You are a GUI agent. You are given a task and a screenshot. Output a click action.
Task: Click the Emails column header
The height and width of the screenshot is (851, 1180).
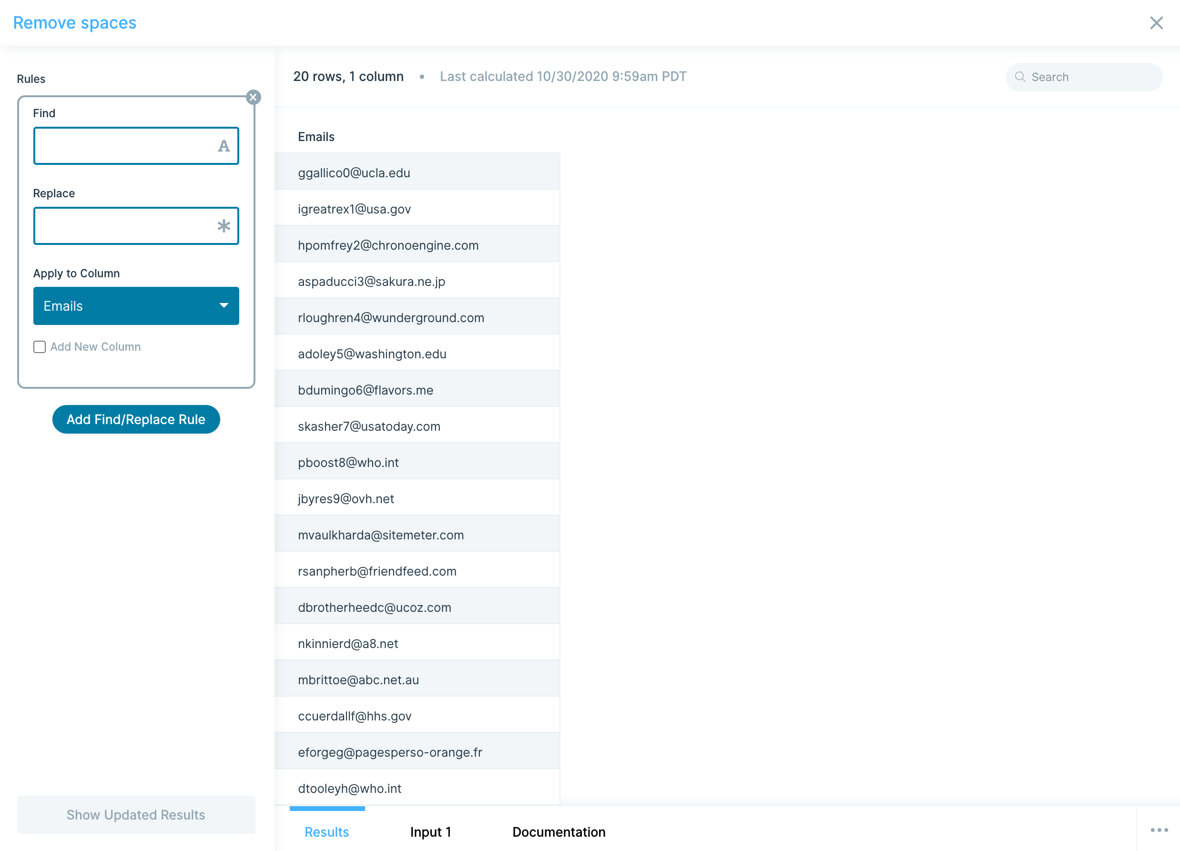pos(316,137)
